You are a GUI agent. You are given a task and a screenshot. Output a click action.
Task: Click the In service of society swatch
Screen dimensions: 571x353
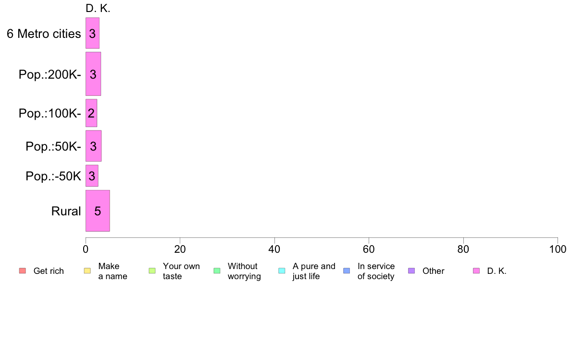point(347,271)
